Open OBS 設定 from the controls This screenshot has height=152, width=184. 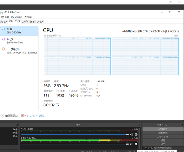163,141
